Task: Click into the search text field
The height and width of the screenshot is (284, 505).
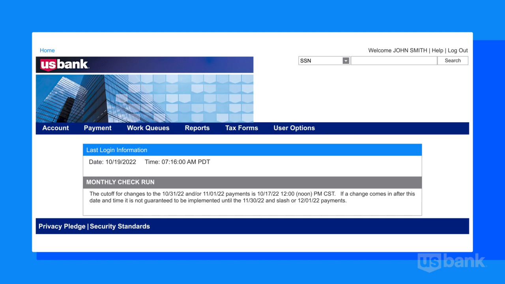Action: tap(394, 61)
